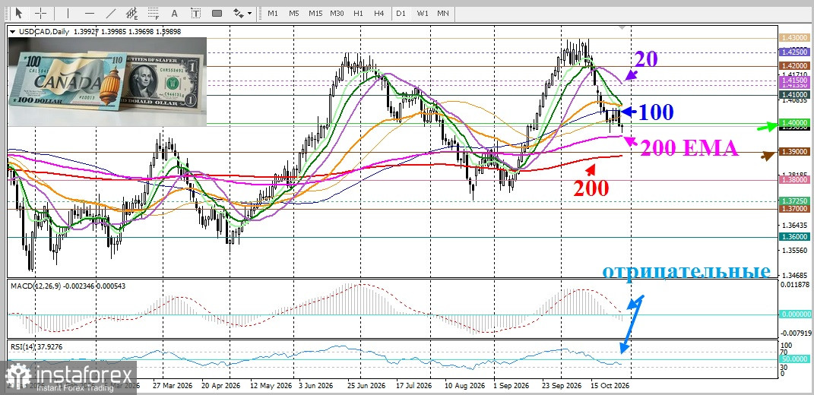Click the 1.35560 price scale value
The height and width of the screenshot is (395, 814).
coord(794,250)
